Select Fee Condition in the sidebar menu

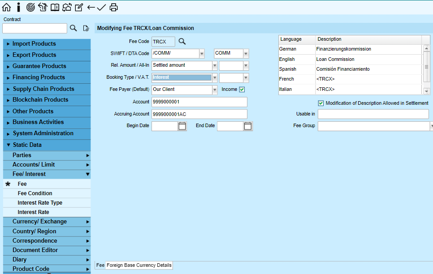click(x=35, y=193)
